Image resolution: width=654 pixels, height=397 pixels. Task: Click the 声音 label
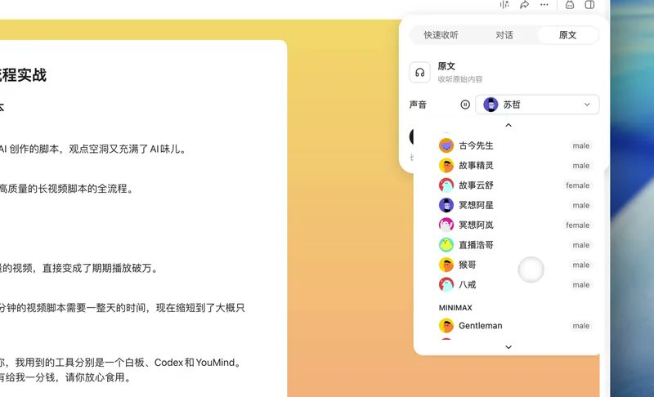pyautogui.click(x=418, y=105)
